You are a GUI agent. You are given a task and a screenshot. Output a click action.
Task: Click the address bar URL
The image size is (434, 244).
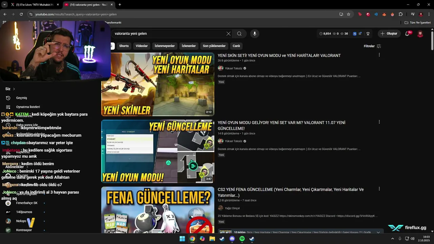tap(76, 14)
